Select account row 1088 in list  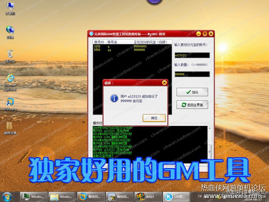click(x=132, y=50)
